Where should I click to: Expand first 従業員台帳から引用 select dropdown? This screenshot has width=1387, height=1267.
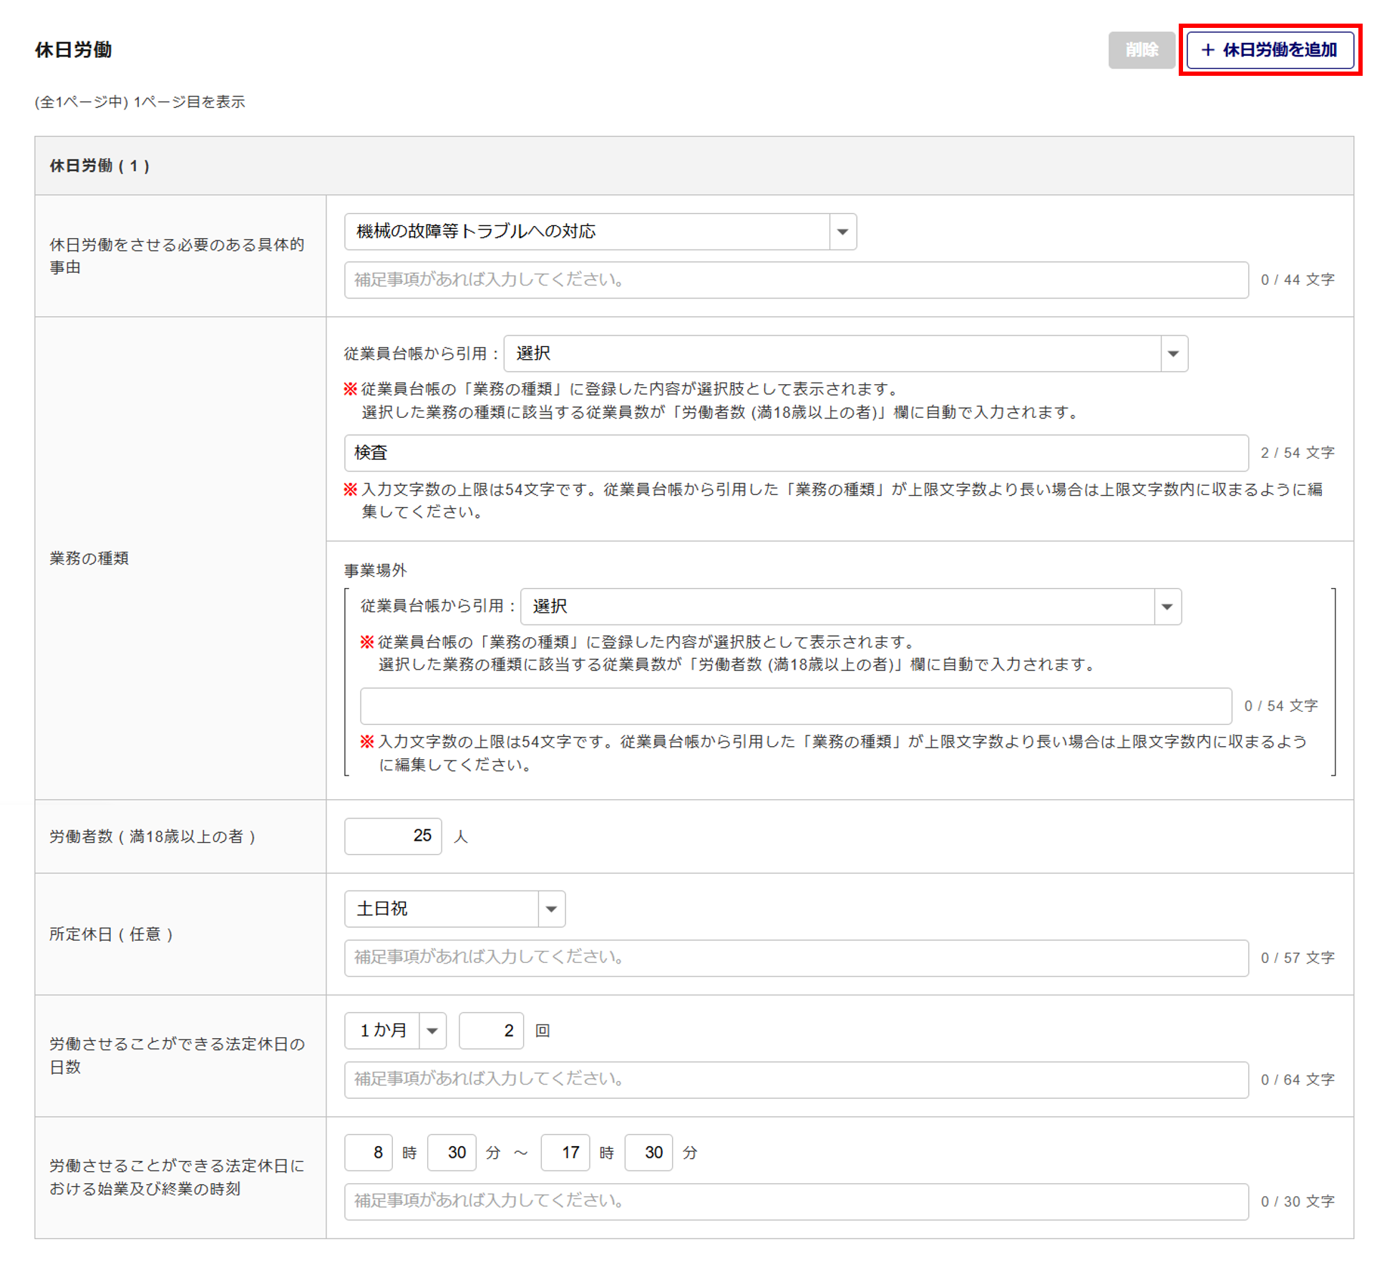click(845, 354)
